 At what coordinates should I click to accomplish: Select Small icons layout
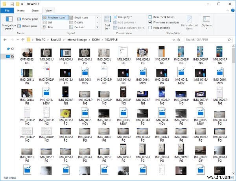pos(79,17)
